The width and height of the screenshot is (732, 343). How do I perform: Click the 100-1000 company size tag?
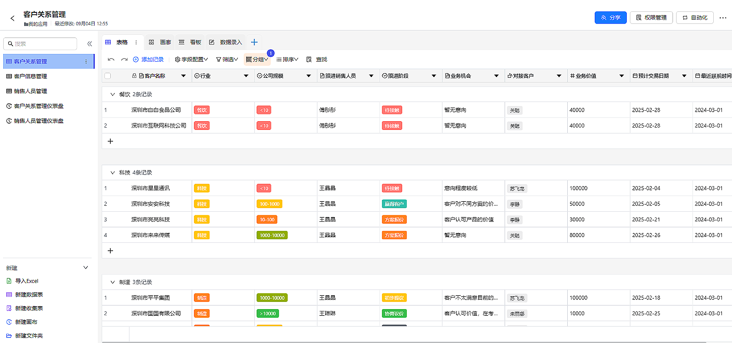coord(269,204)
